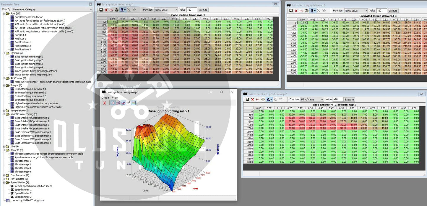This screenshot has height=206, width=427.
Task: Click red X icon in Estimated torque toolbar
Action: 296,11
